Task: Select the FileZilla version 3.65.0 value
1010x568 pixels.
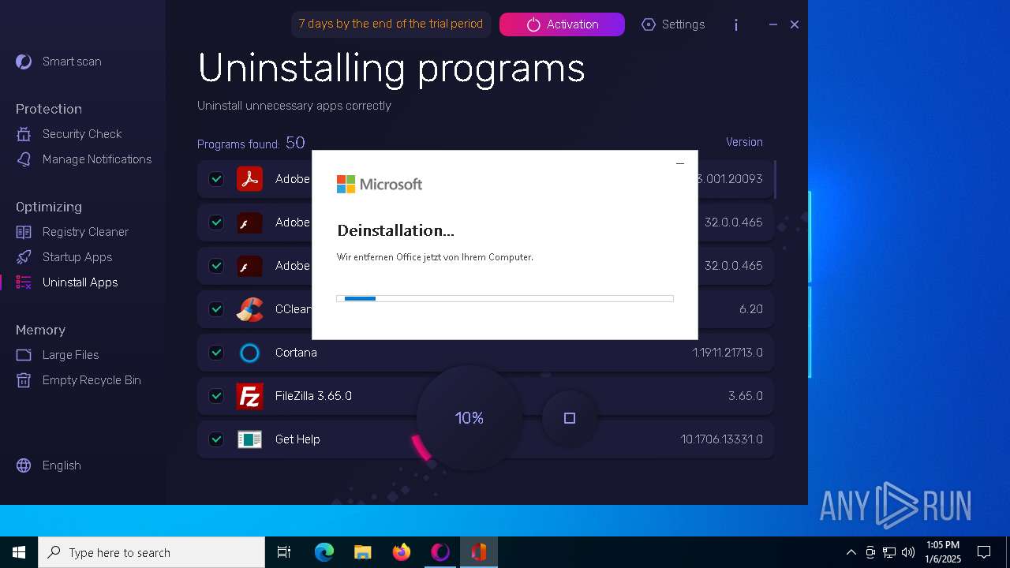Action: click(x=745, y=396)
